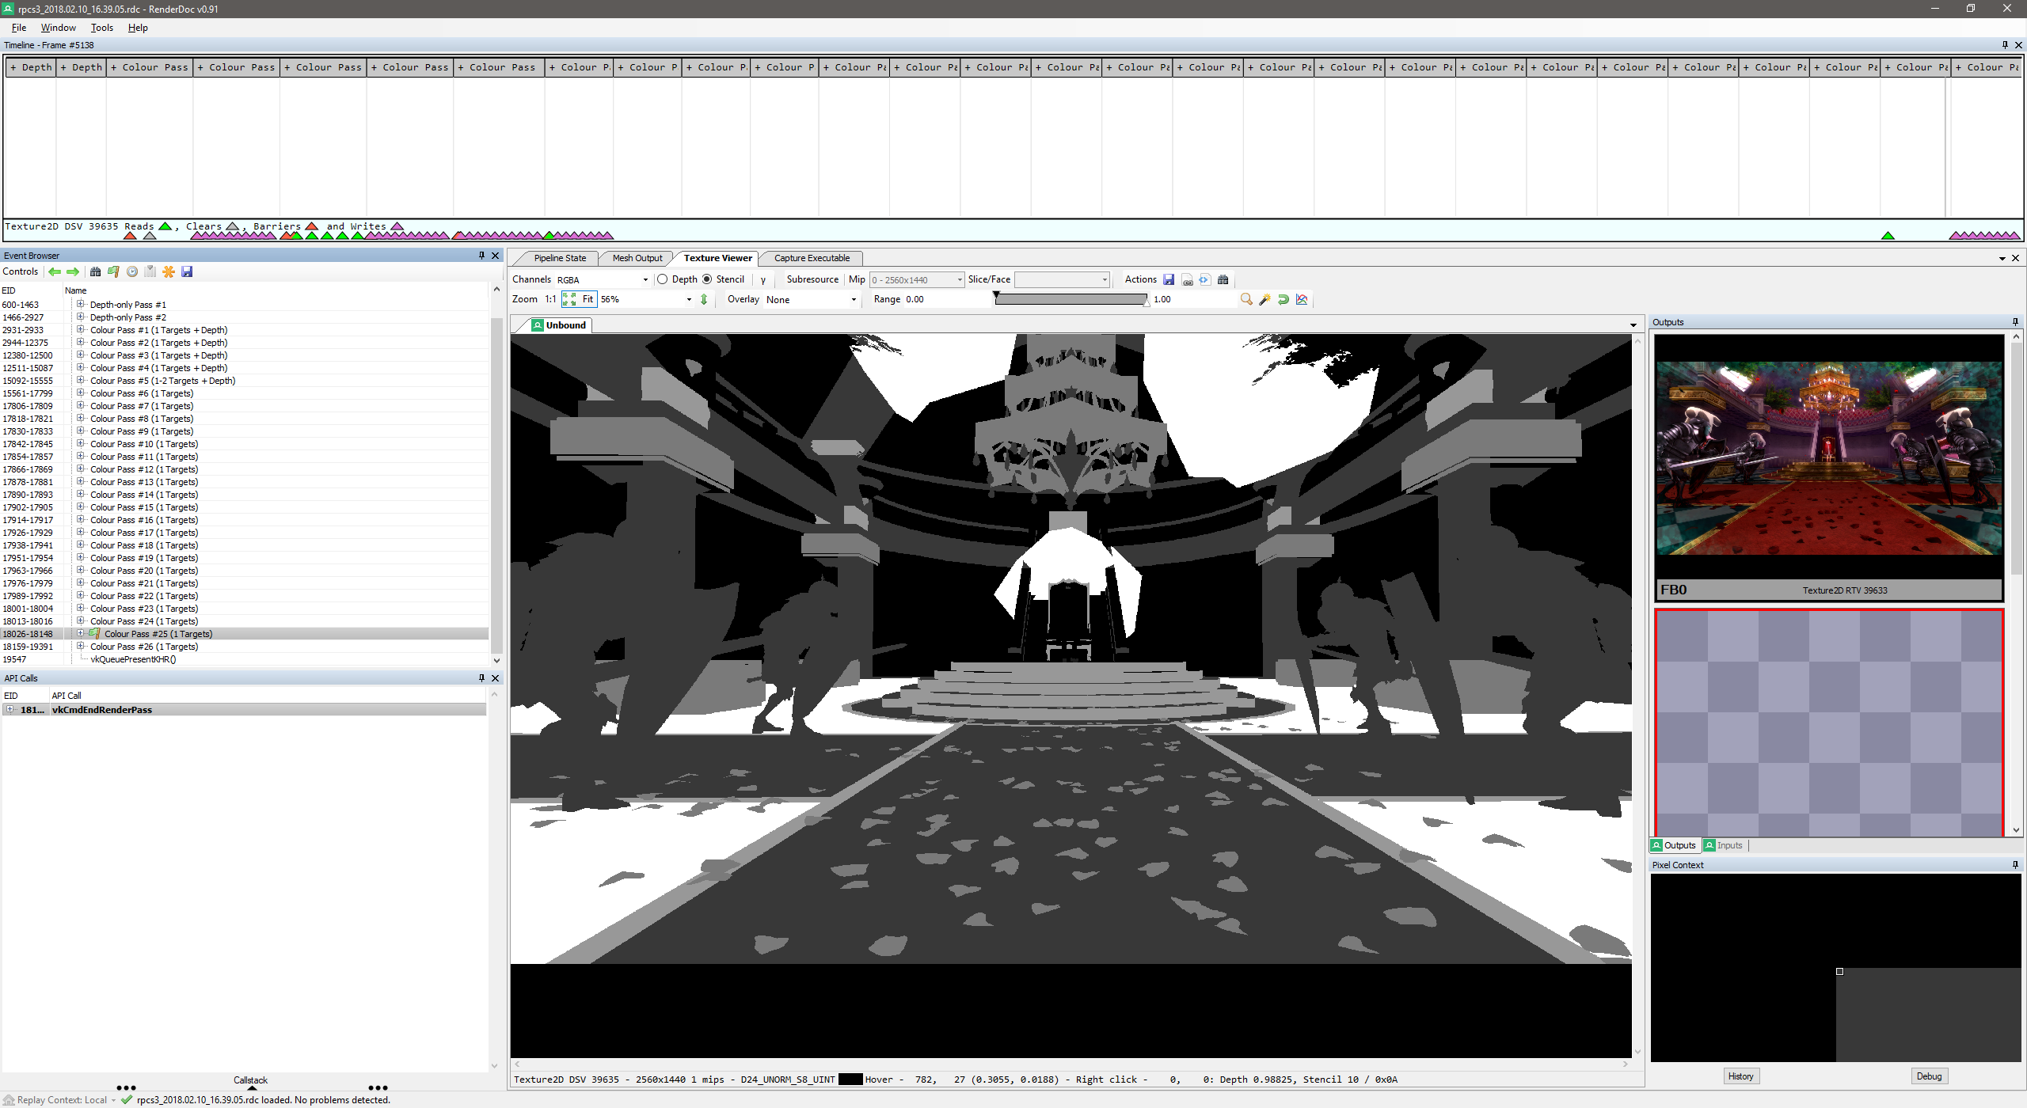Viewport: 2027px width, 1108px height.
Task: Toggle gamma correction with the γ button
Action: coord(763,279)
